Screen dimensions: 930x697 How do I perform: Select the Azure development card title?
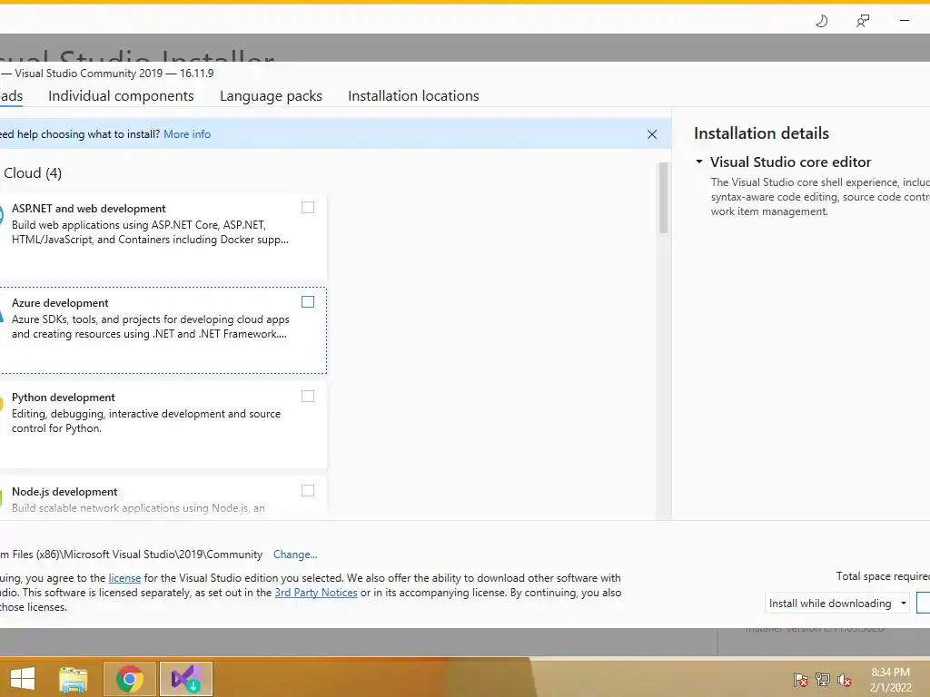pyautogui.click(x=60, y=303)
